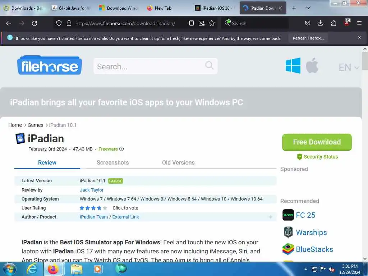The width and height of the screenshot is (368, 276).
Task: Click the filehorse logo
Action: click(50, 65)
